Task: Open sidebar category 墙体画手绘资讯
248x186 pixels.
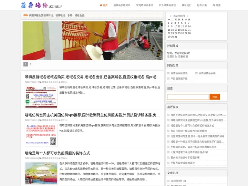Action: click(x=179, y=73)
